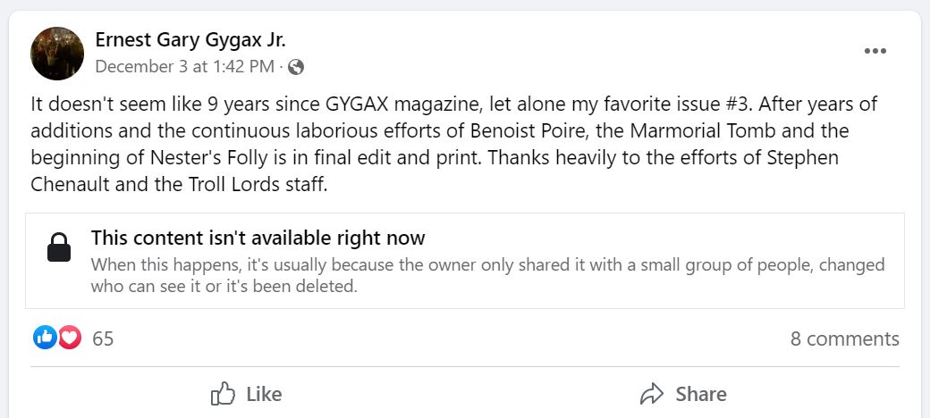The image size is (930, 418).
Task: Click the black padlock icon
Action: pos(58,248)
